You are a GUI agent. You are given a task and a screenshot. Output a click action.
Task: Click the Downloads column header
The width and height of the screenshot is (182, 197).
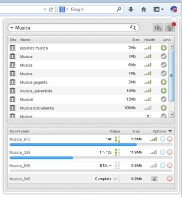(x=19, y=131)
